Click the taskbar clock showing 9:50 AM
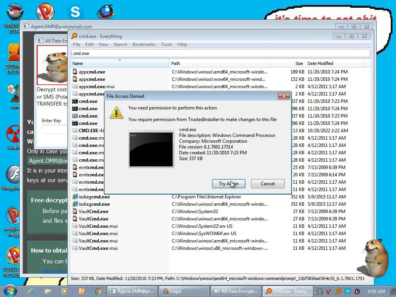Screen dimensions: 396x297 click(376, 291)
